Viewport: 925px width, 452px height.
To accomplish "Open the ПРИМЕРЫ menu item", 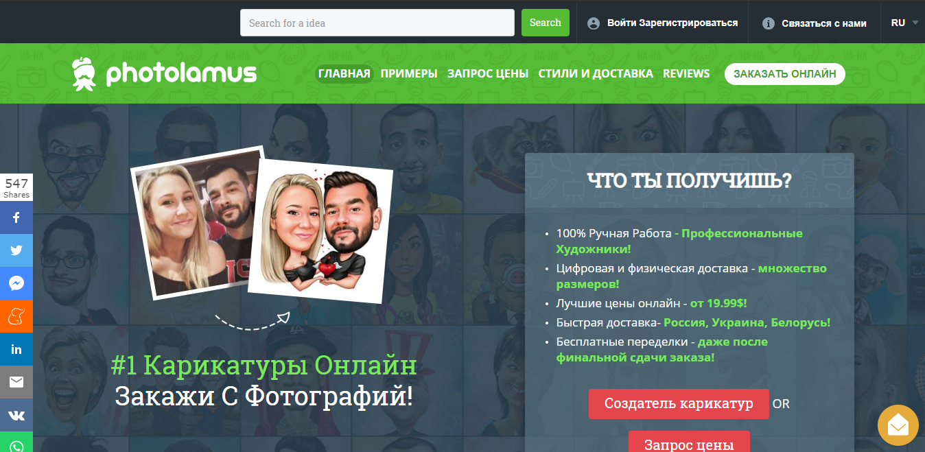I will coord(409,73).
